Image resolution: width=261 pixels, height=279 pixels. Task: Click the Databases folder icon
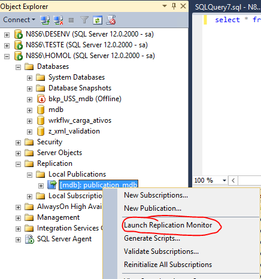pyautogui.click(x=29, y=66)
